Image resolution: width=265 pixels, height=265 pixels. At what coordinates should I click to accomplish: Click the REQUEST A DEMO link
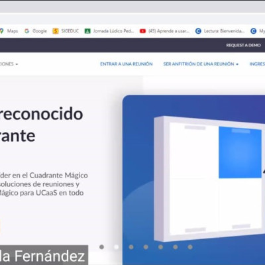pyautogui.click(x=243, y=45)
